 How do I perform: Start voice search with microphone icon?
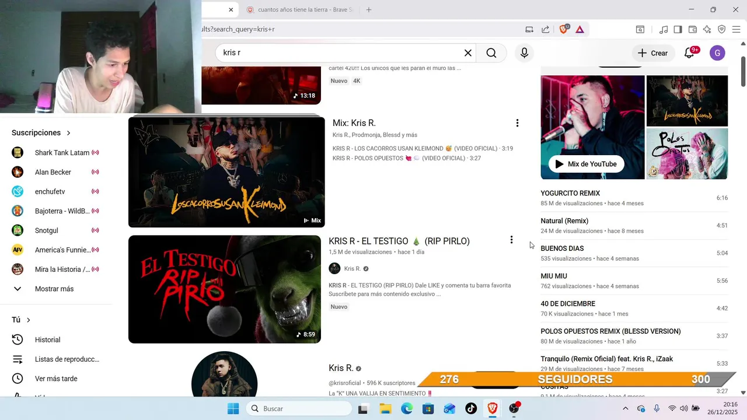(x=524, y=53)
